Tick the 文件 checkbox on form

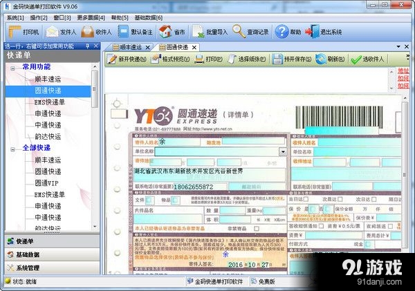(x=149, y=200)
